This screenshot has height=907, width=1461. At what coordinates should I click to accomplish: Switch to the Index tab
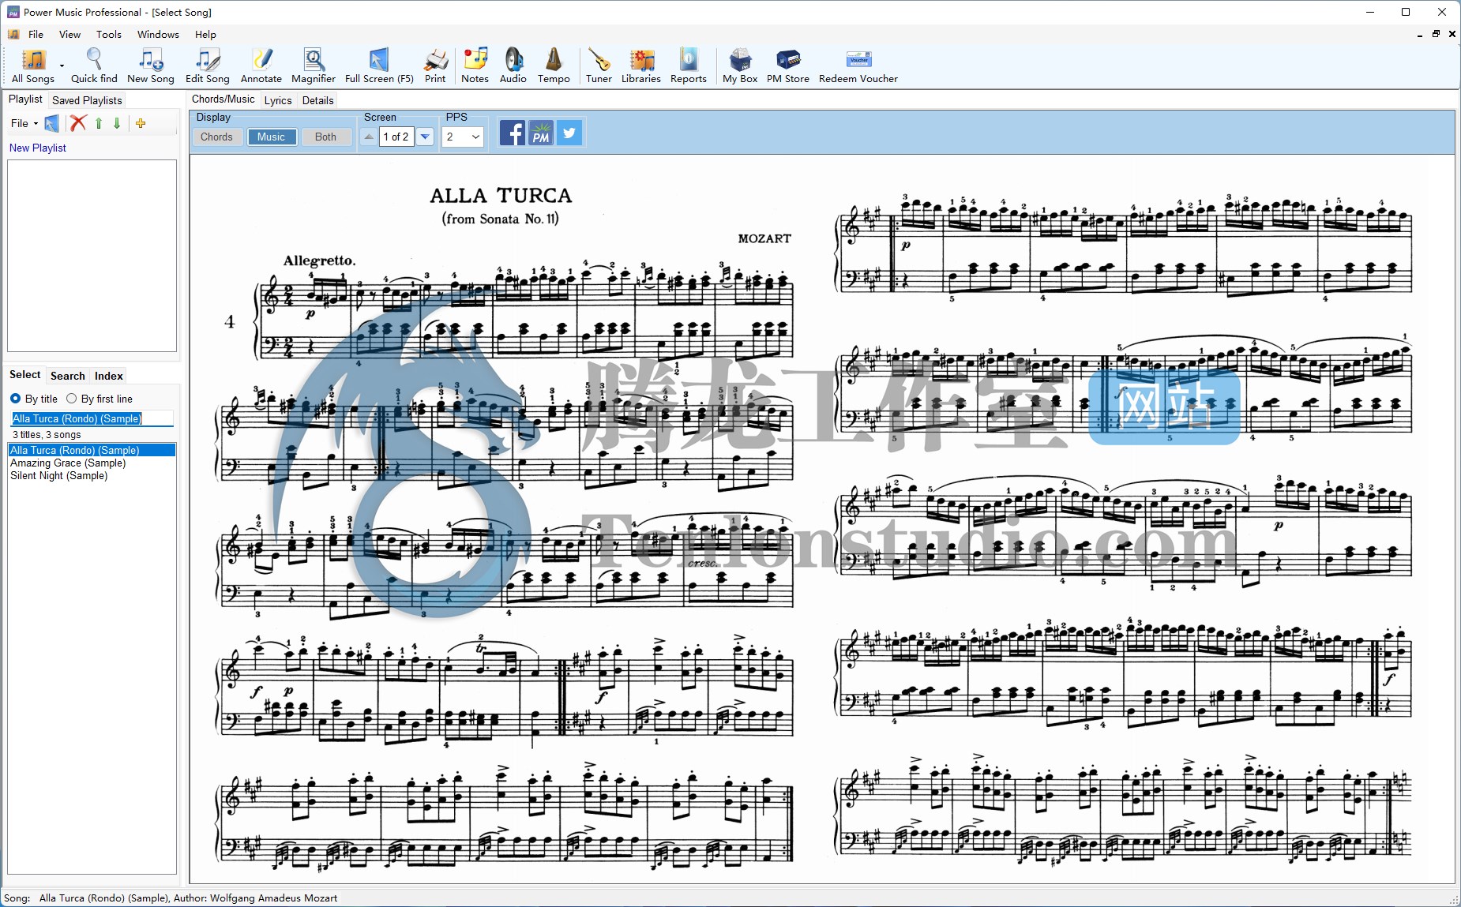point(109,376)
